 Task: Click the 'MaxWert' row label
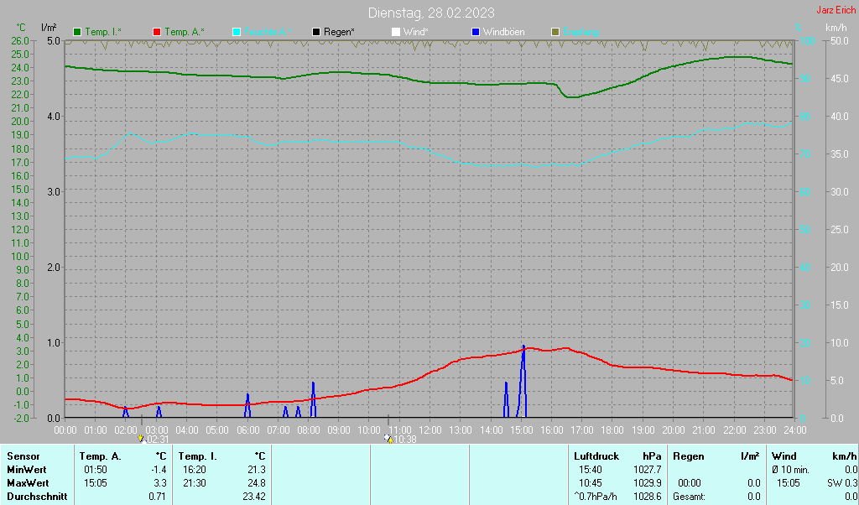tap(28, 483)
